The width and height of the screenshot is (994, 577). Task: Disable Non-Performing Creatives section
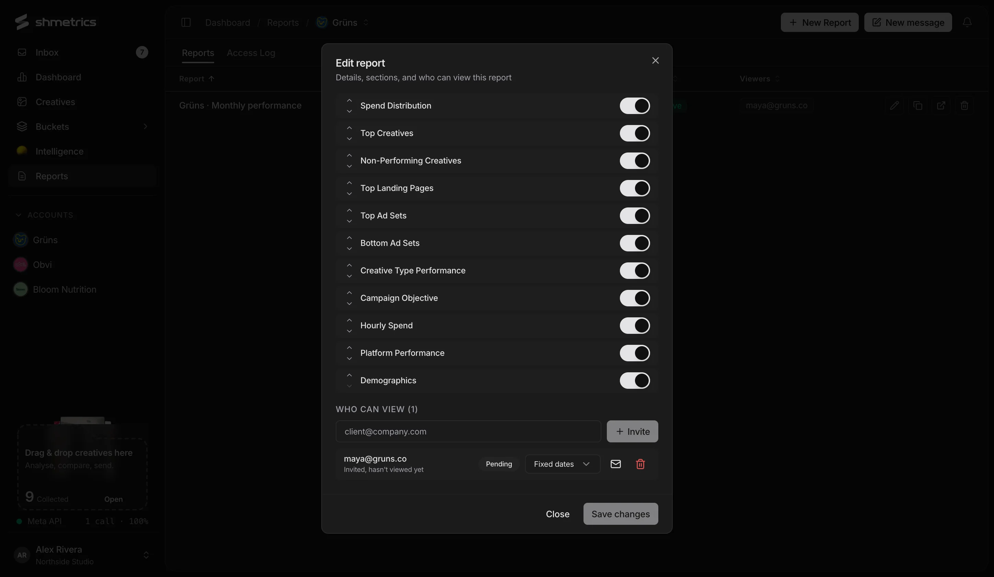coord(634,161)
